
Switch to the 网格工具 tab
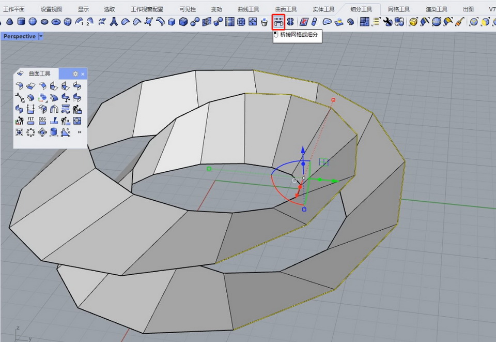[399, 9]
